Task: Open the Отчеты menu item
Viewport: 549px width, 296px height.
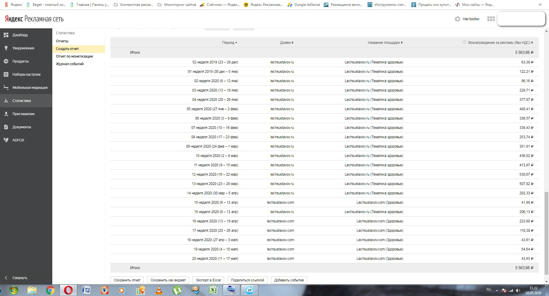Action: (x=62, y=41)
